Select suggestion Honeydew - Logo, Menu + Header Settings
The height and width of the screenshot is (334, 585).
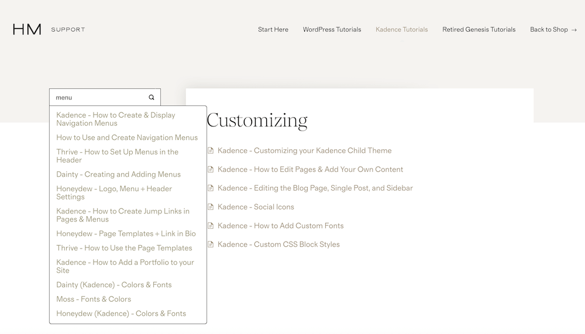coord(114,192)
